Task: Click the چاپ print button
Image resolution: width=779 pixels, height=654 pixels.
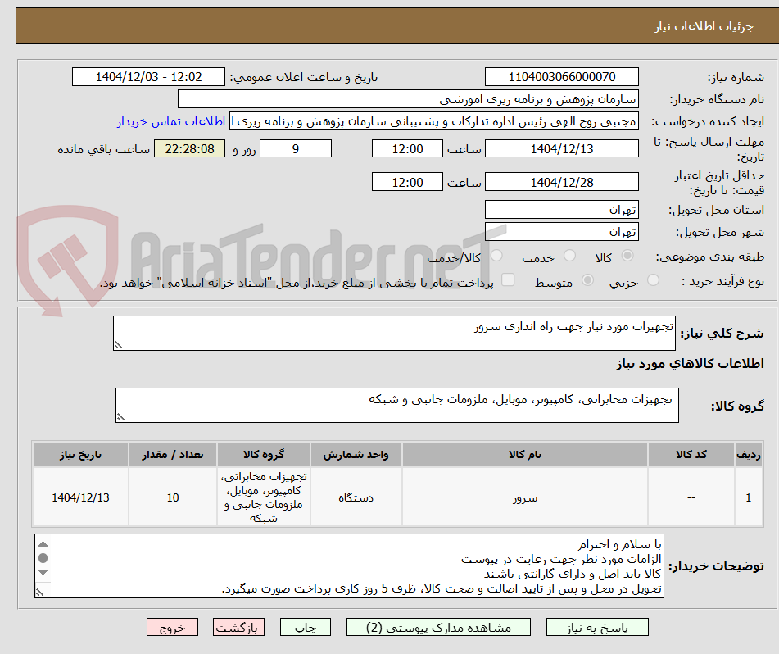Action: [x=305, y=627]
